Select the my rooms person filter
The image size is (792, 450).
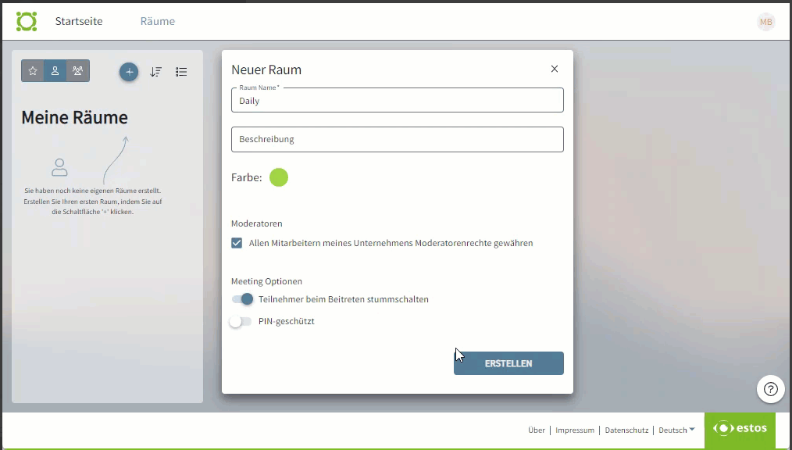click(55, 71)
